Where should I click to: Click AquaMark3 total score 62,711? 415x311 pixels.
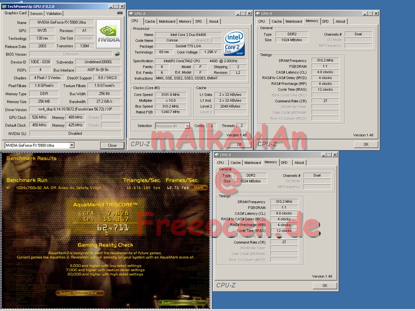point(113,228)
